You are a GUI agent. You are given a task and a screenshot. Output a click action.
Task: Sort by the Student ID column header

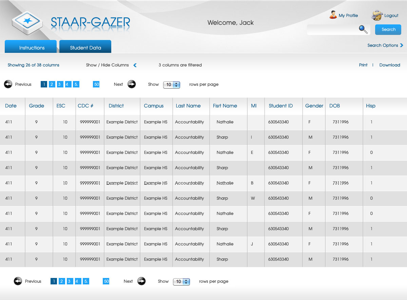281,106
